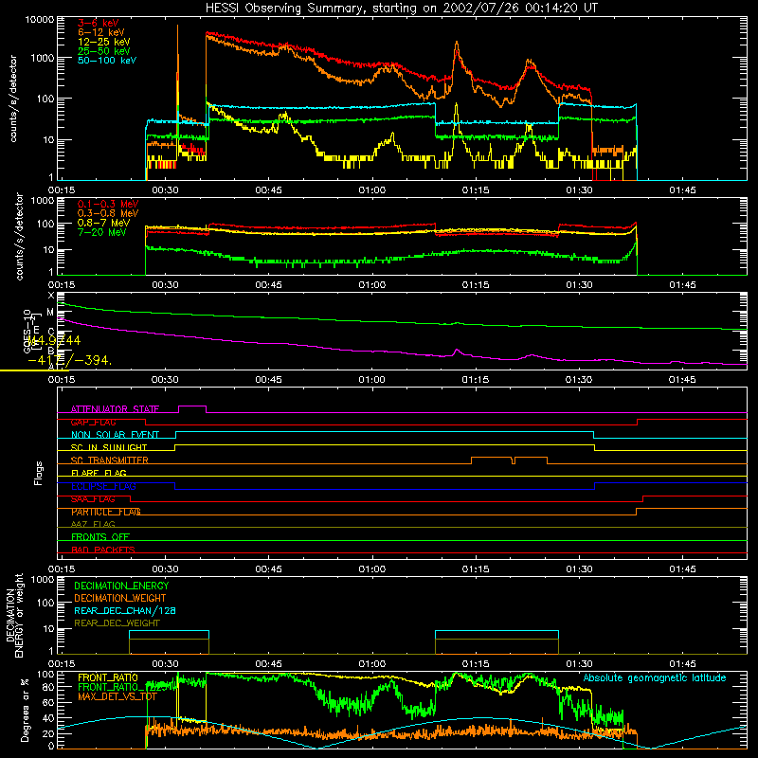Click the vertical Flags axis title
The image size is (758, 758).
coord(38,473)
